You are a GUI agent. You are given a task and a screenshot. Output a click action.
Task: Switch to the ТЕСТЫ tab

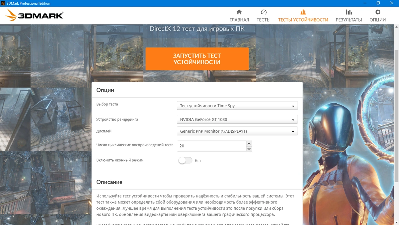264,20
